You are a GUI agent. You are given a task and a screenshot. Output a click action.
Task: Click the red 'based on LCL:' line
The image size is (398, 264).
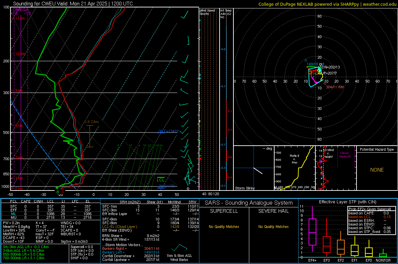click(x=370, y=217)
